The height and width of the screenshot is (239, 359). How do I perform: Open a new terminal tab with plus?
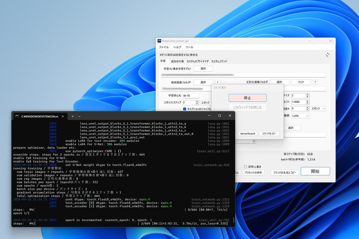[72, 116]
